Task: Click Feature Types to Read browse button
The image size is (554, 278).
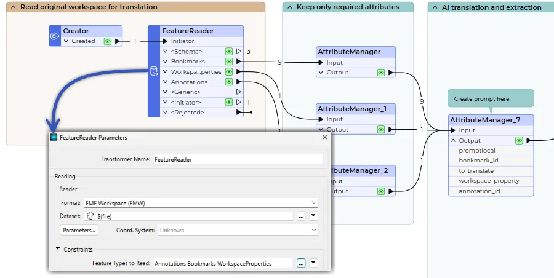Action: tap(301, 263)
